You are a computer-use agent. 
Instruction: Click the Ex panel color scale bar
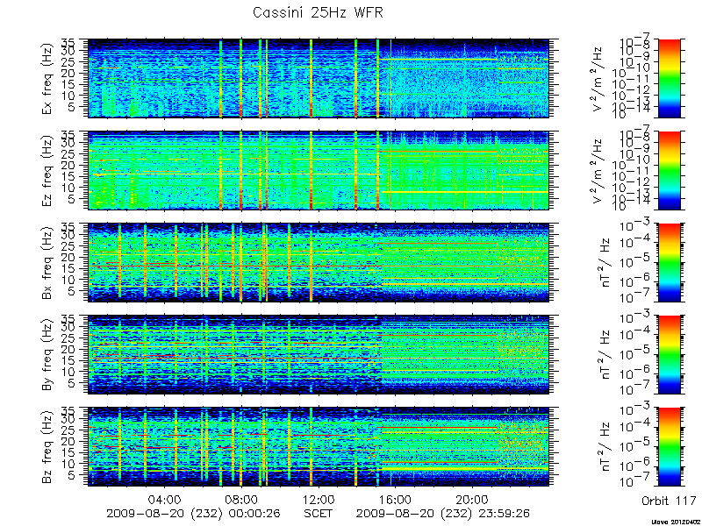[x=669, y=78]
